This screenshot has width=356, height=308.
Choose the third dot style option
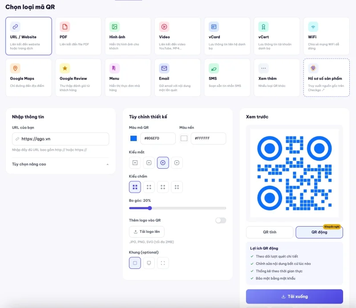(x=163, y=187)
